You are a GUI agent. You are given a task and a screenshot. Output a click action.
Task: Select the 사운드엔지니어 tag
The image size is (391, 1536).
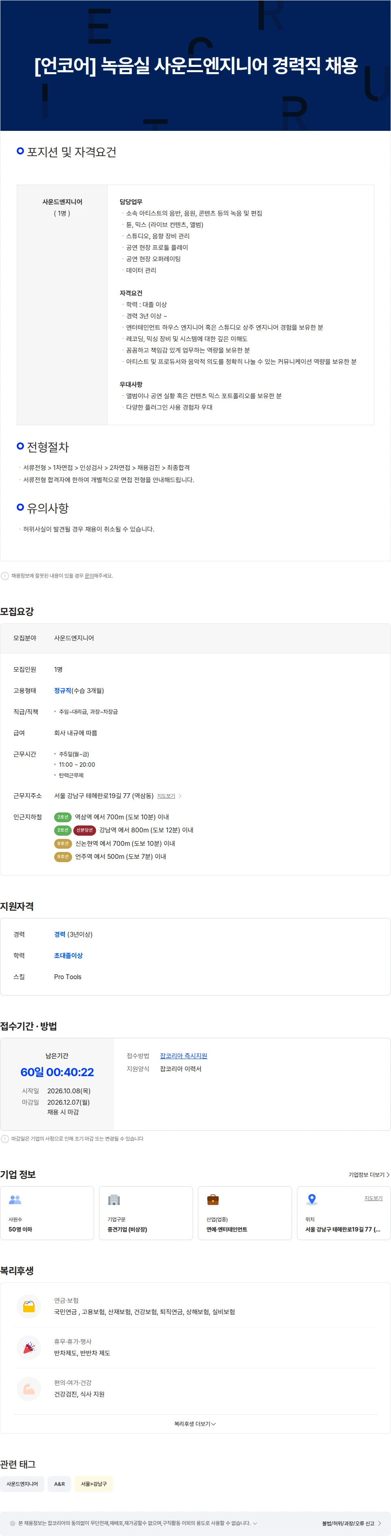coord(22,1483)
